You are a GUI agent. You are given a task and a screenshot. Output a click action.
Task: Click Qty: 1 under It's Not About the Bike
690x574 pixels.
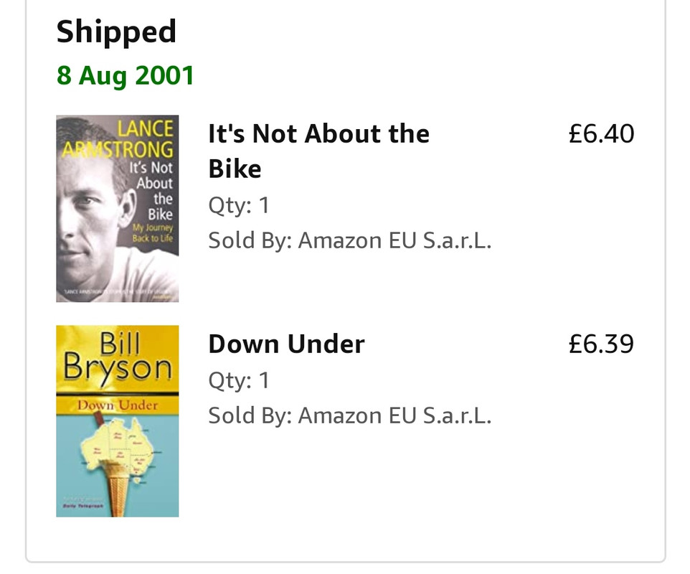click(238, 206)
